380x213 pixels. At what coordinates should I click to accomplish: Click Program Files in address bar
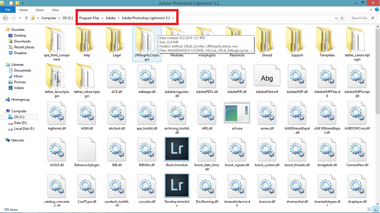[x=89, y=18]
